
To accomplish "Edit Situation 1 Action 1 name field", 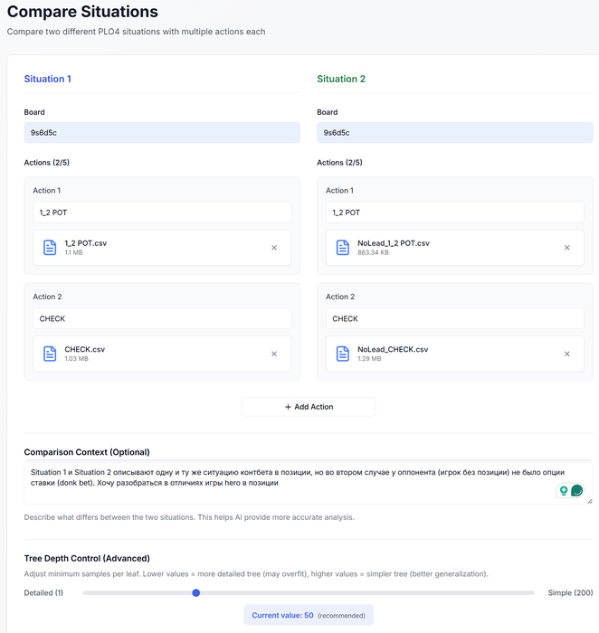I will [162, 213].
